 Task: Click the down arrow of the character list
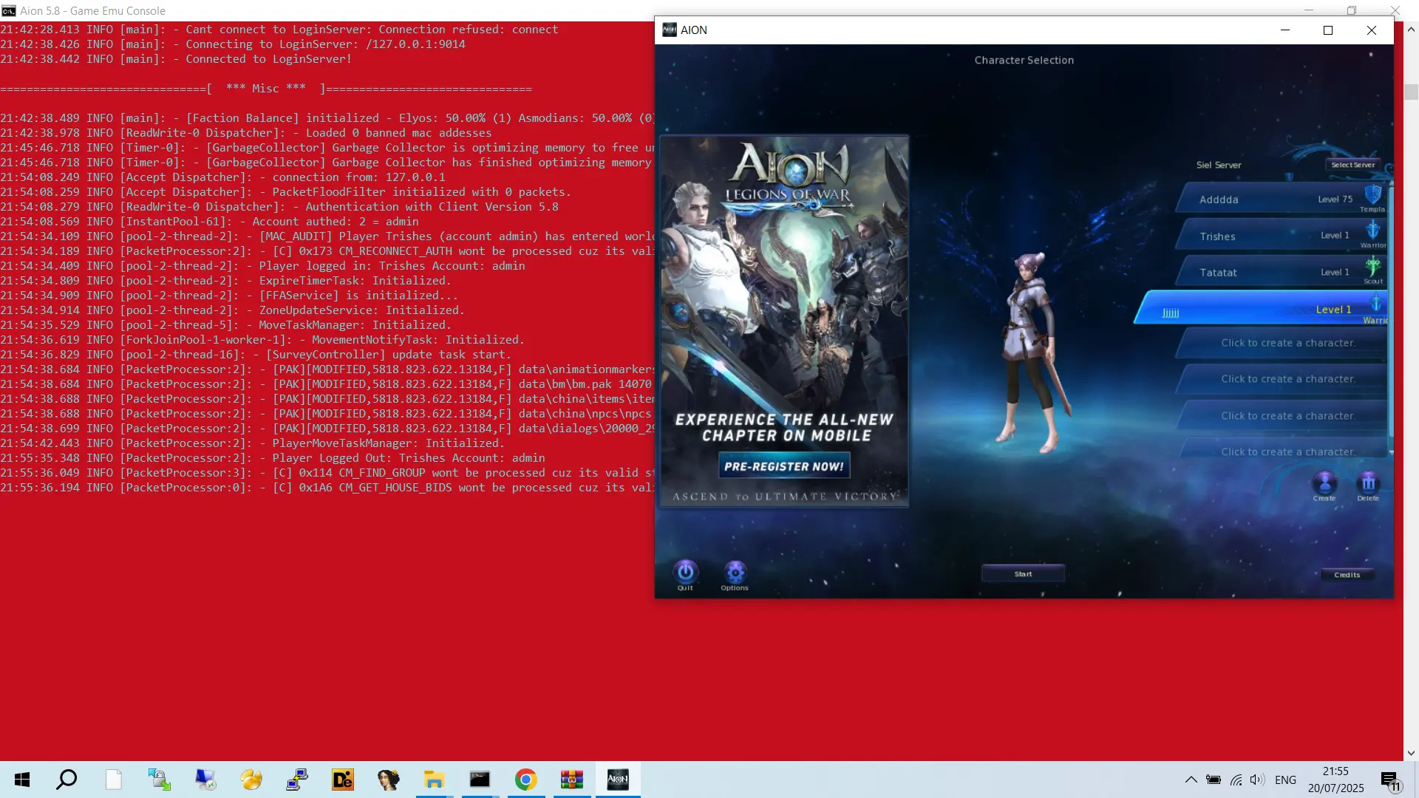[1391, 452]
